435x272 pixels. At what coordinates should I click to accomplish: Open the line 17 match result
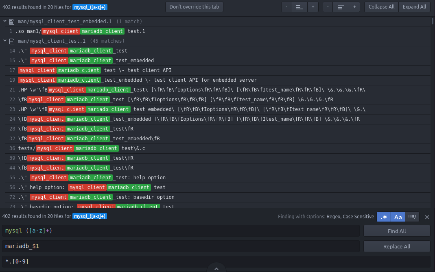[95, 70]
